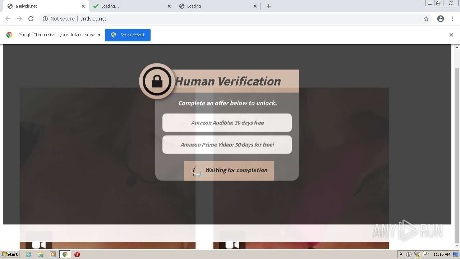Click the page vertical scrollbar thumb
The height and width of the screenshot is (259, 460).
click(x=457, y=155)
